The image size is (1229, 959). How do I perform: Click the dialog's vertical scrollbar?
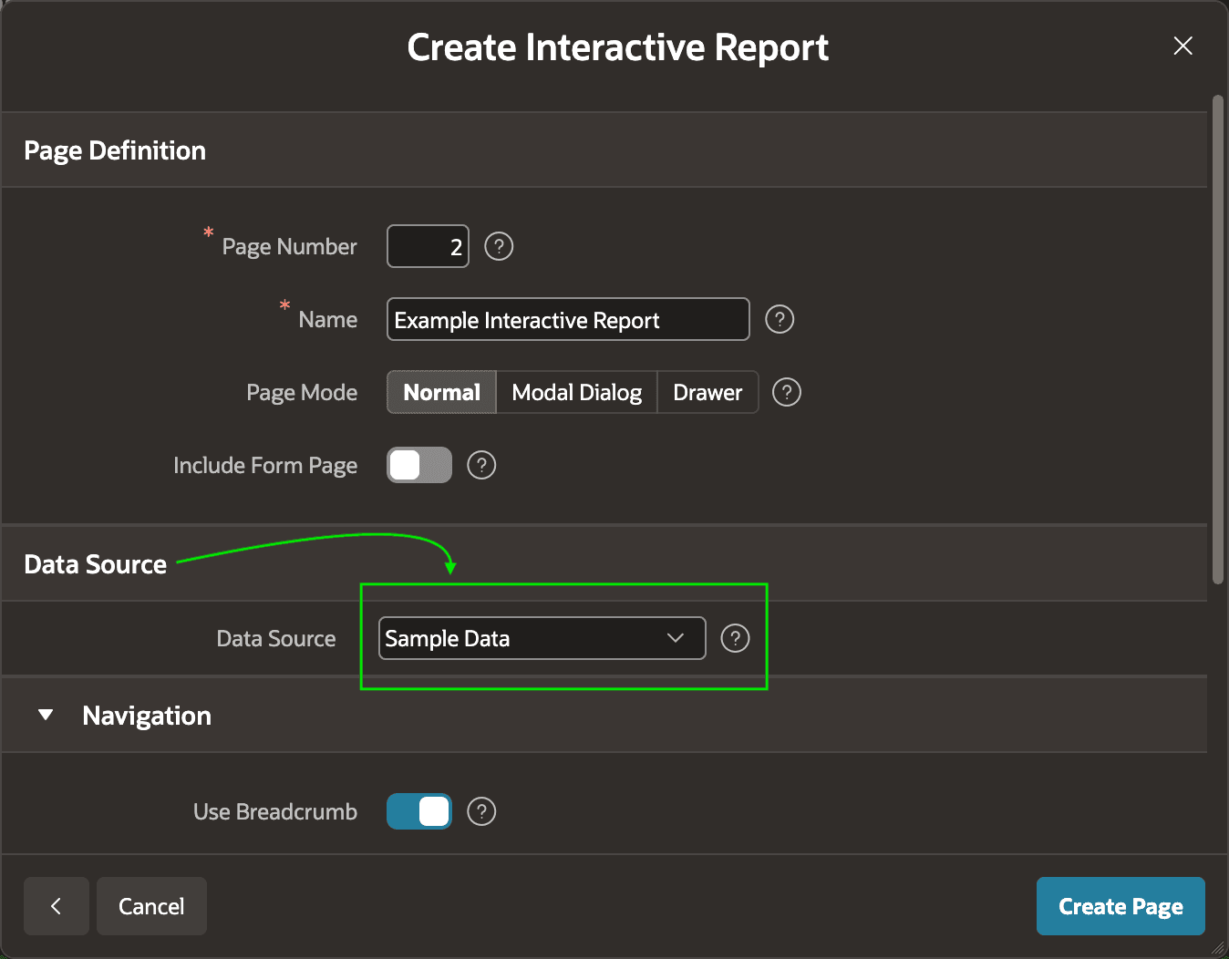pyautogui.click(x=1218, y=339)
